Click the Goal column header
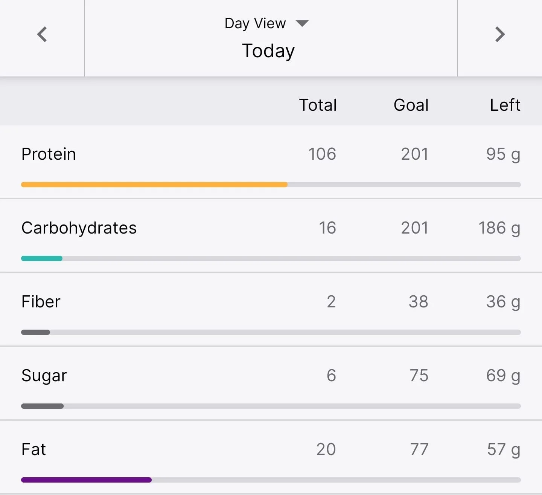The width and height of the screenshot is (542, 495). 411,105
